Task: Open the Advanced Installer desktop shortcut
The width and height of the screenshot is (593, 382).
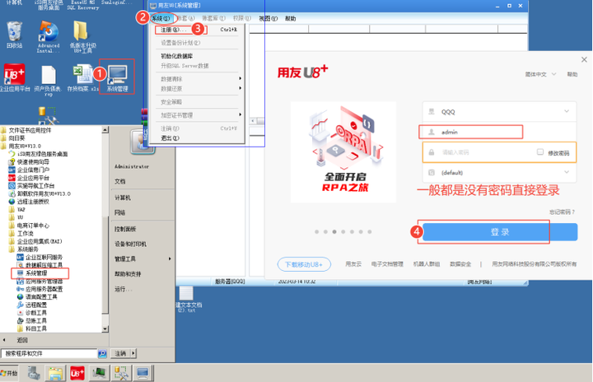Action: coord(49,36)
